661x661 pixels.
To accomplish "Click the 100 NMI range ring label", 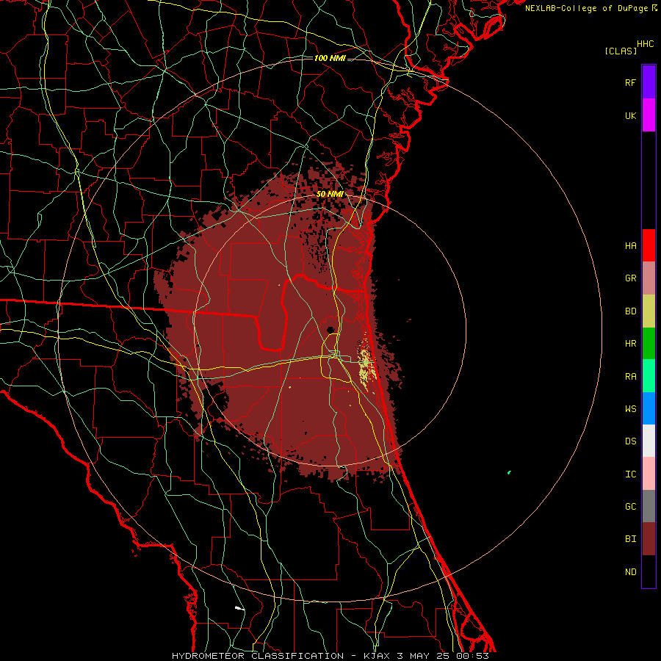I will 330,58.
